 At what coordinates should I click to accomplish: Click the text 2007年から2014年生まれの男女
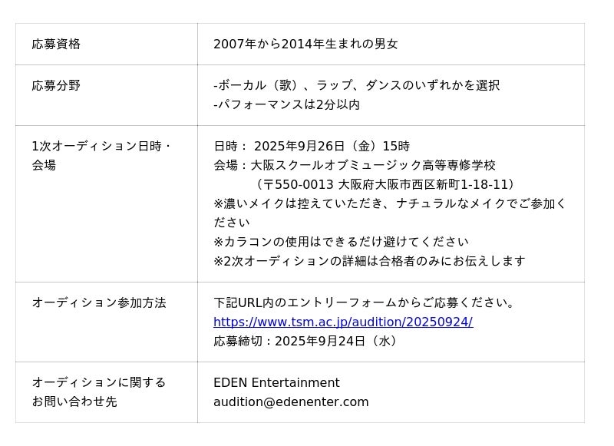[x=305, y=45]
